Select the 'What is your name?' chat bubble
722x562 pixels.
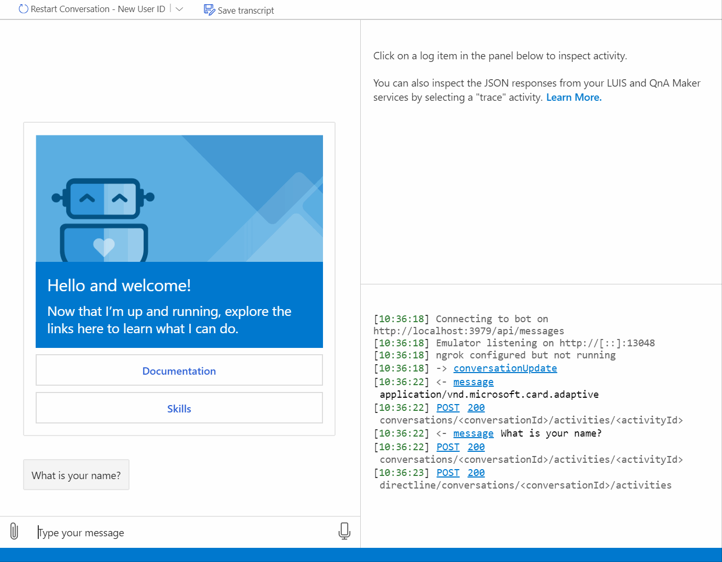coord(76,475)
